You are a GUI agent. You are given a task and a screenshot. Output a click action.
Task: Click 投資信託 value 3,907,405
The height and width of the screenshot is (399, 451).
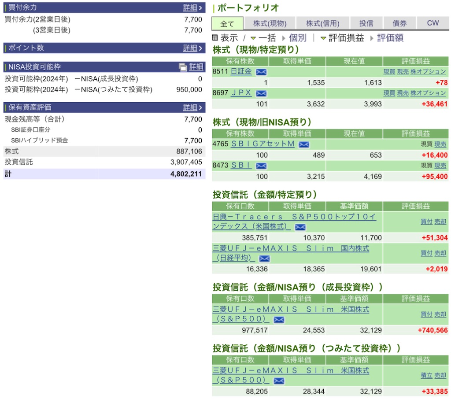pos(186,162)
